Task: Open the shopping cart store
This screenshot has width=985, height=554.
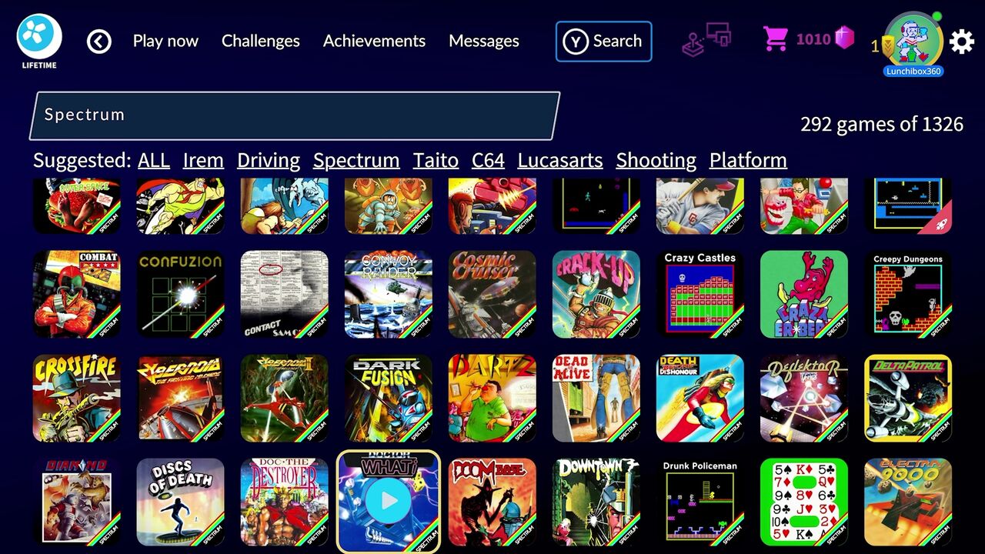Action: pyautogui.click(x=775, y=38)
